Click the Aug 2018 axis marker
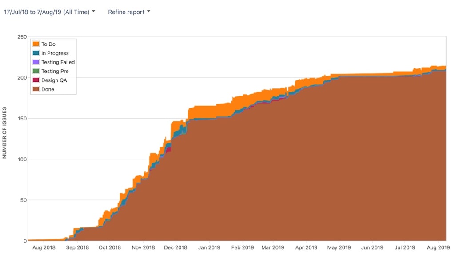455x255 pixels. 44,247
